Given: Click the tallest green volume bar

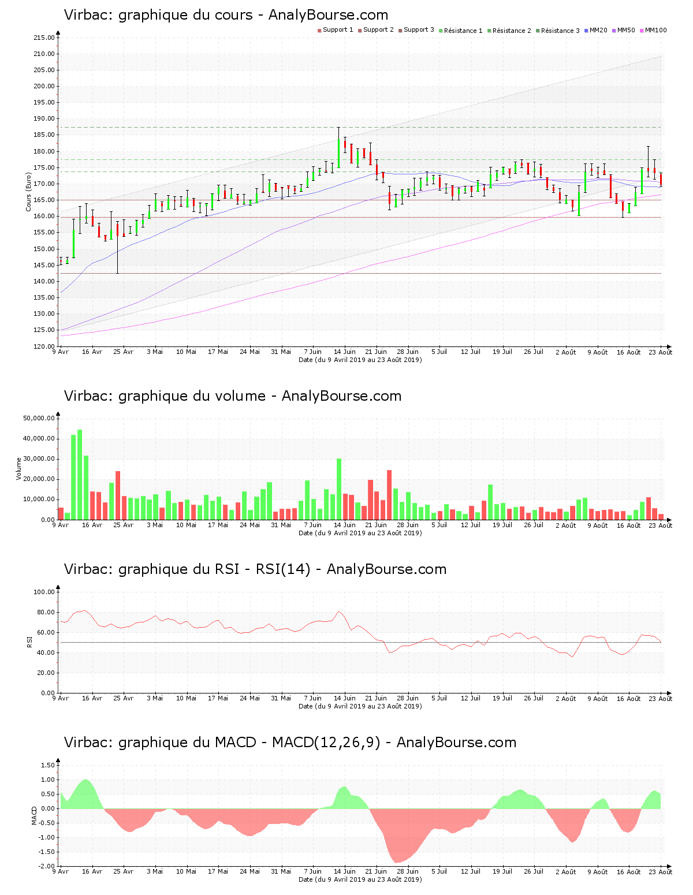Looking at the screenshot, I should click(x=80, y=475).
